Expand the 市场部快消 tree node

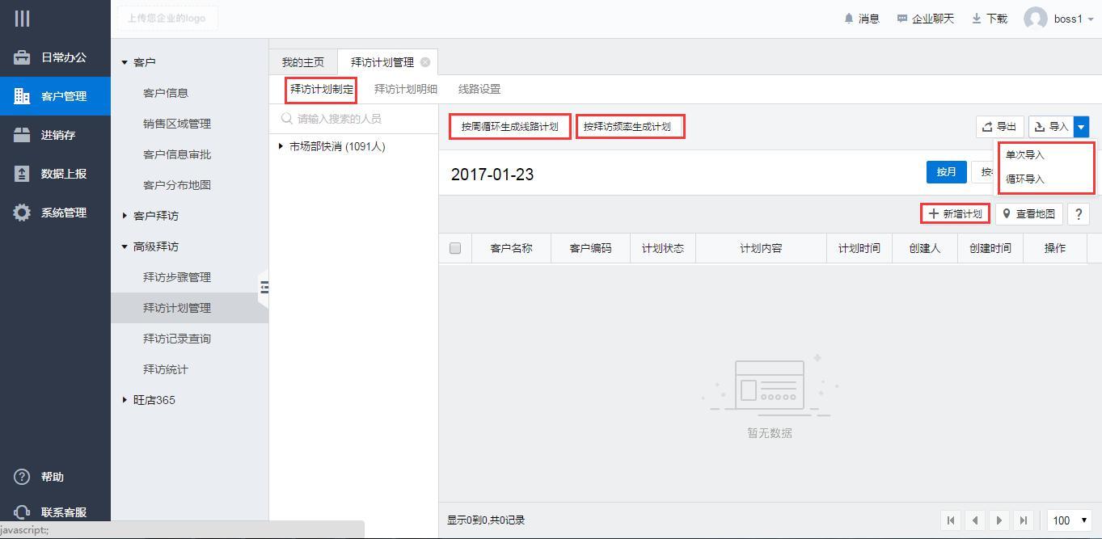click(x=281, y=146)
